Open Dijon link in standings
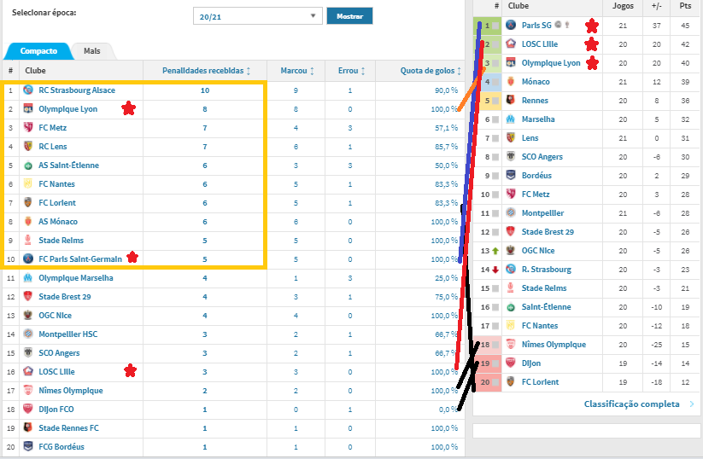Screen dimensions: 703x459 coord(531,363)
